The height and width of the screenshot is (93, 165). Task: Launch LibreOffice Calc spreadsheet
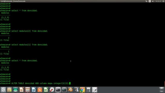coord(46,90)
